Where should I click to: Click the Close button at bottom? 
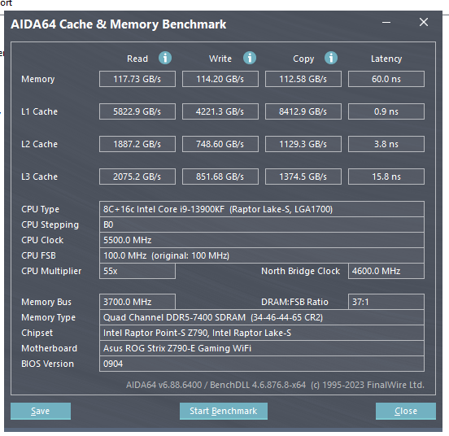(406, 411)
